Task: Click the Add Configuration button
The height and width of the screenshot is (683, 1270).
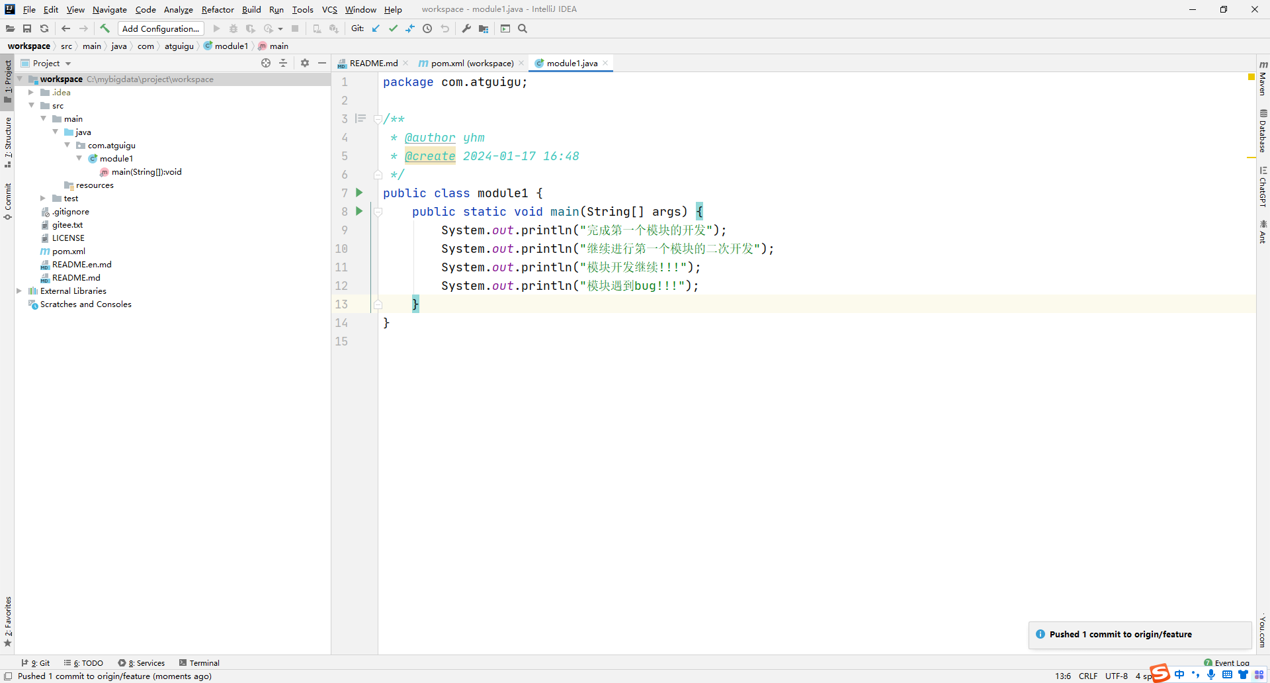Action: (161, 28)
